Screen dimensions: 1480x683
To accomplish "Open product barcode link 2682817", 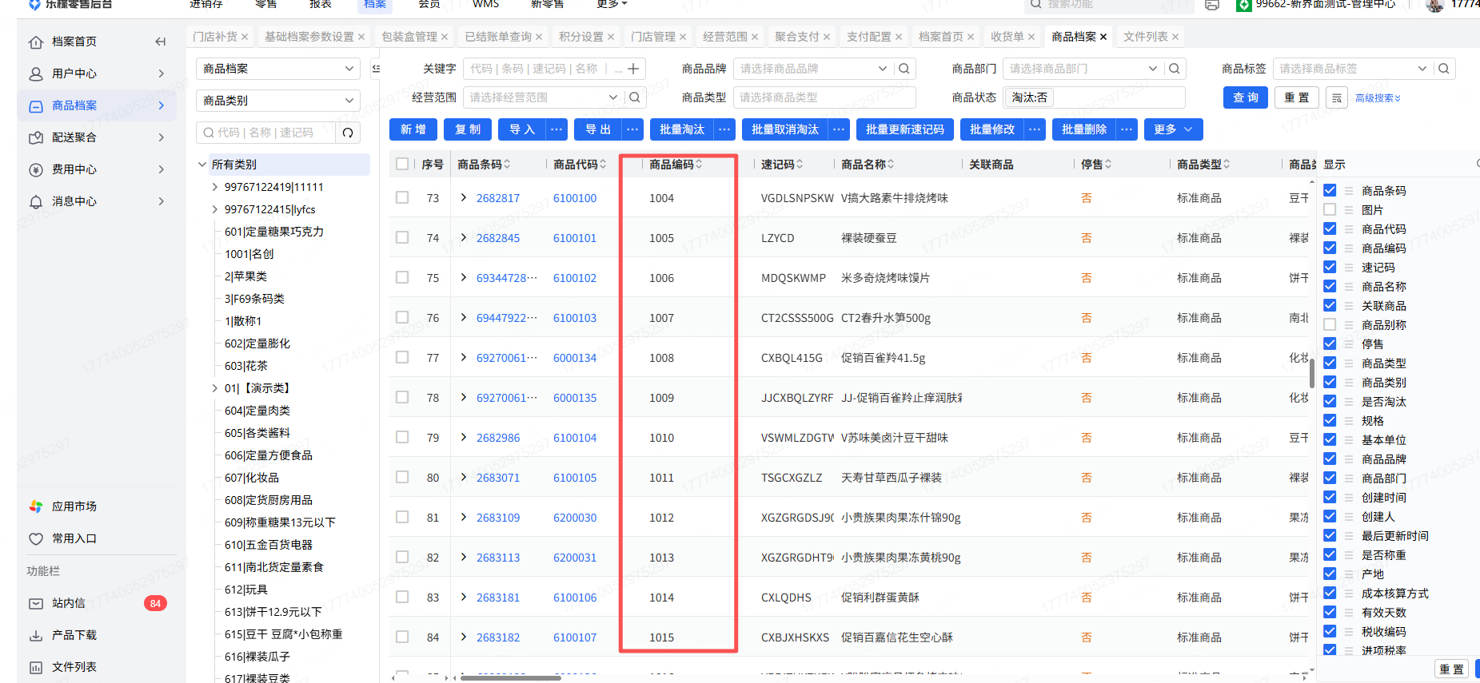I will click(x=498, y=198).
